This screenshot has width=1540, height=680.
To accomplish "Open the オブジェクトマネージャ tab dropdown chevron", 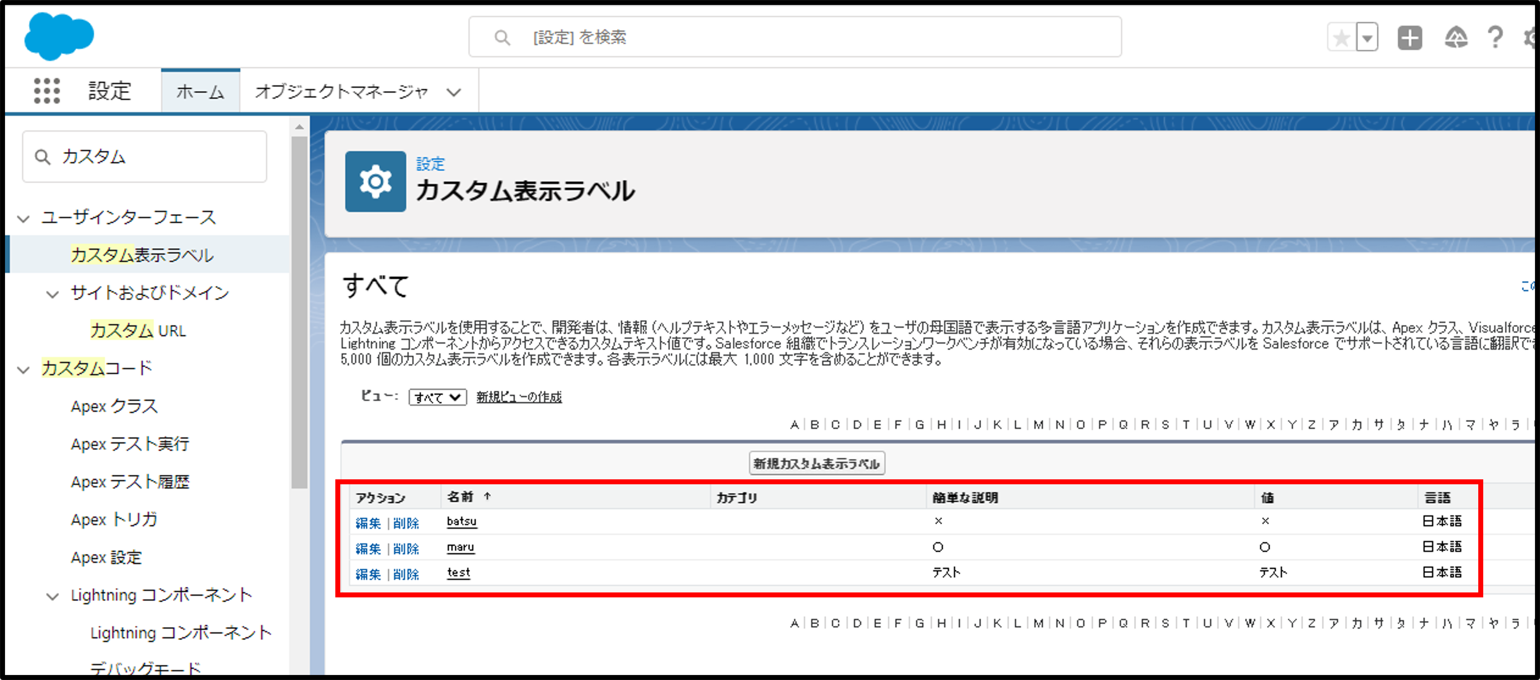I will 454,92.
